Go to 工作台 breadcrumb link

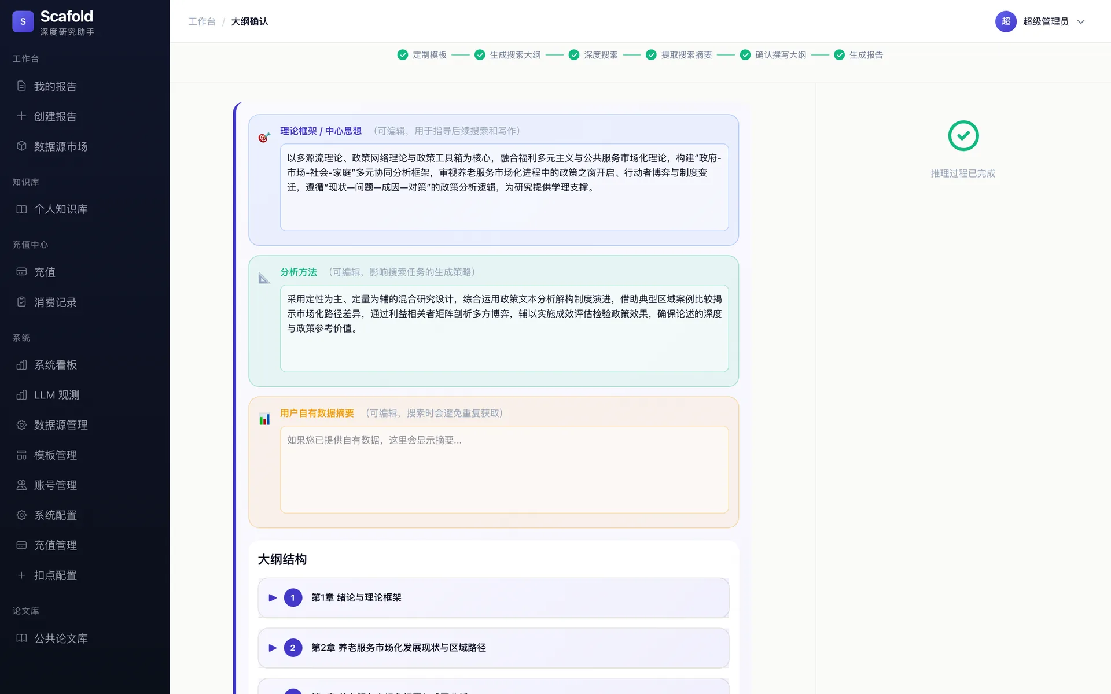[x=202, y=21]
